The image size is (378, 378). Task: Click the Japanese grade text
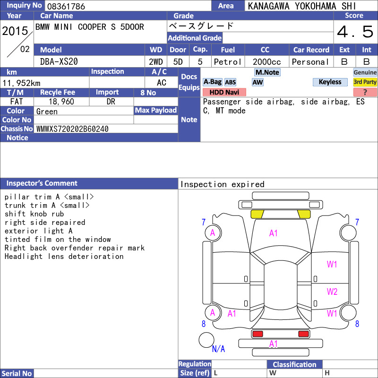point(201,26)
